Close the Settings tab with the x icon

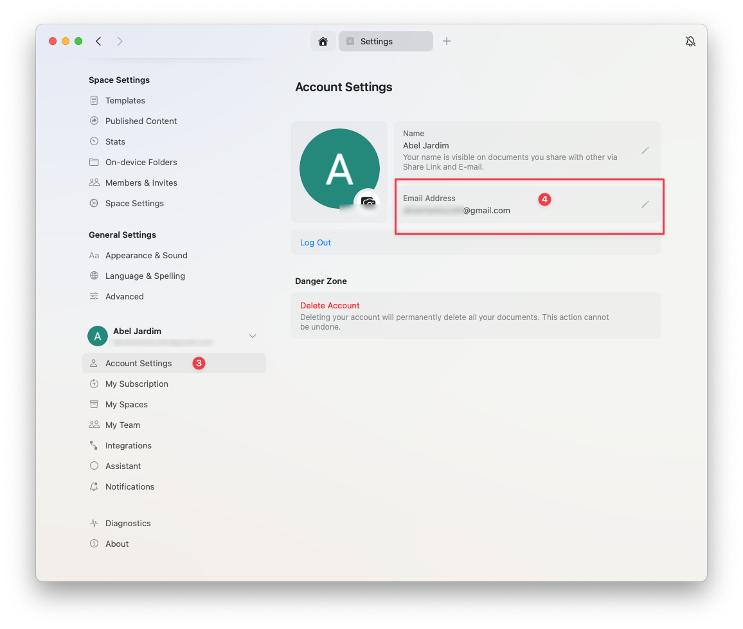[x=350, y=41]
